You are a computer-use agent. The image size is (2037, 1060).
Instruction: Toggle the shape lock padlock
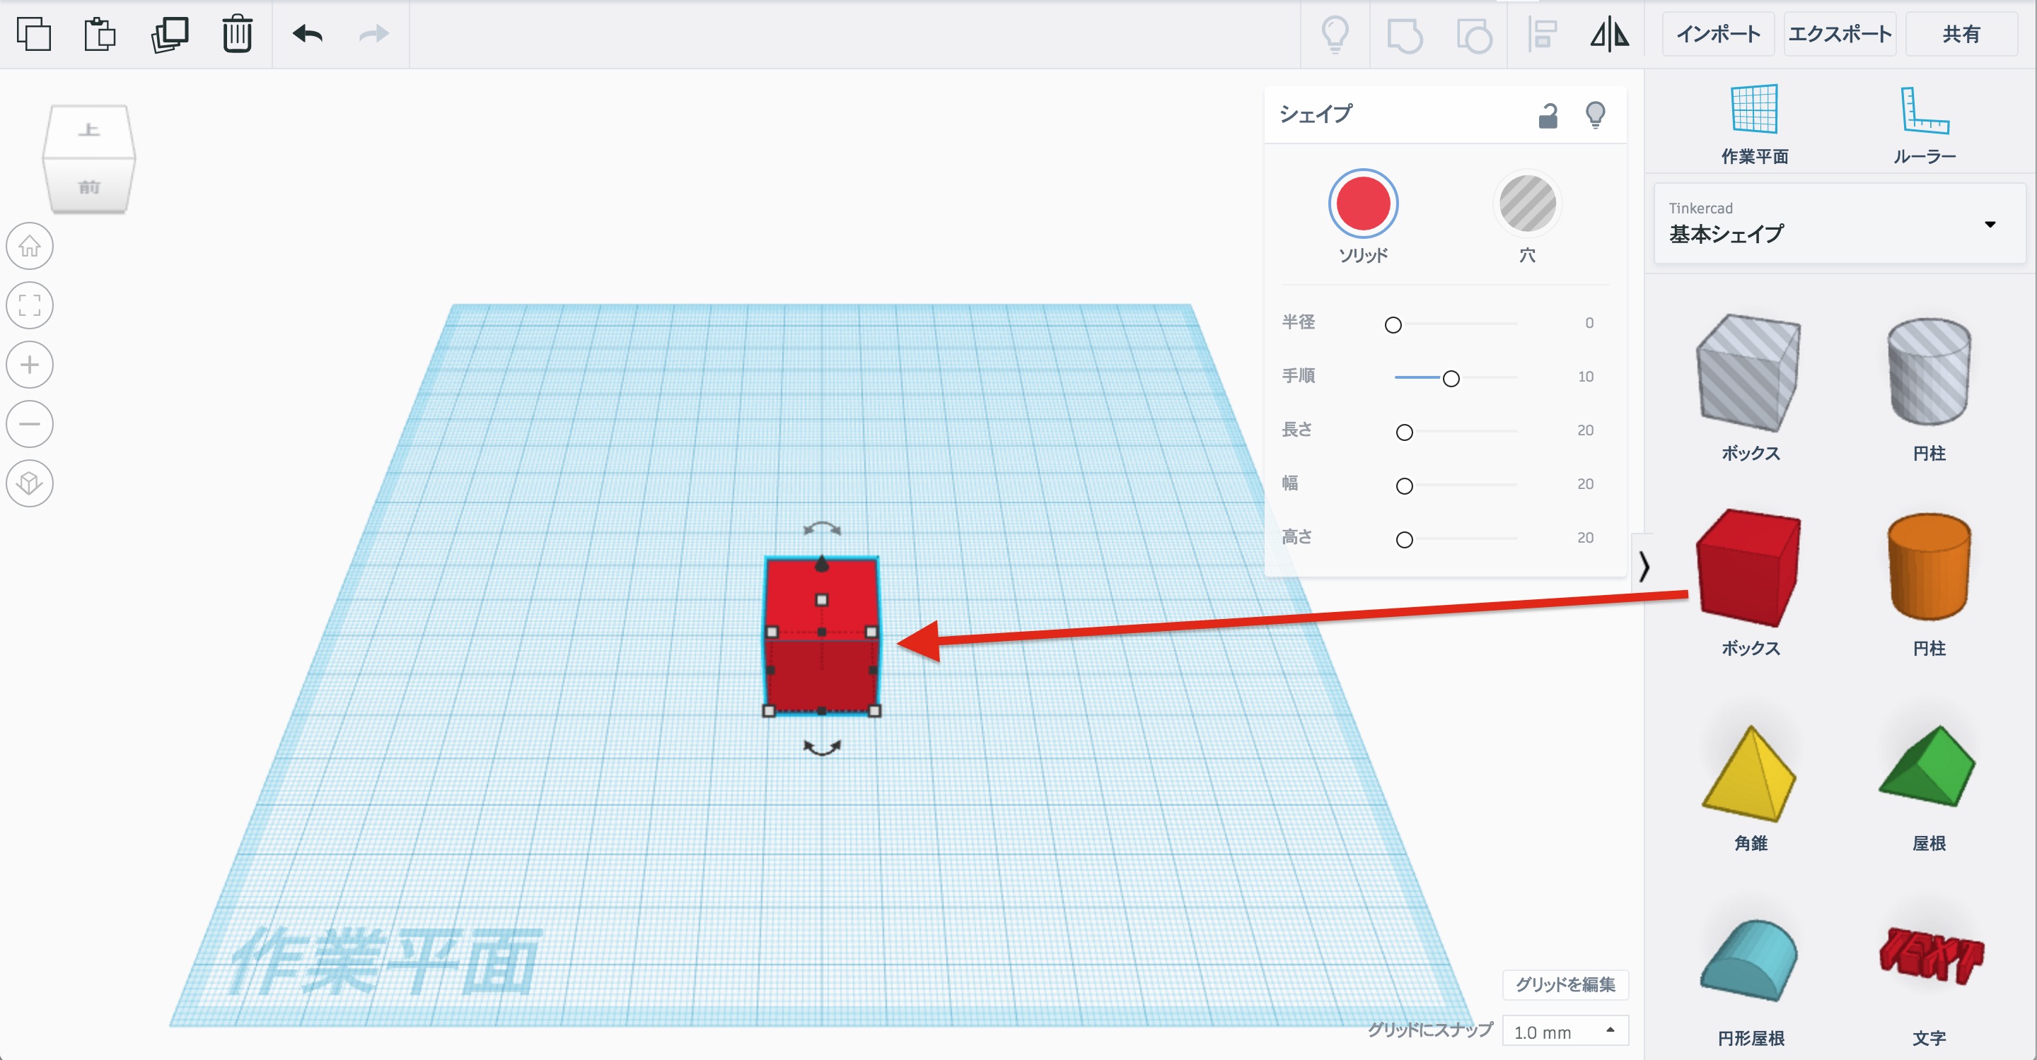(x=1548, y=116)
